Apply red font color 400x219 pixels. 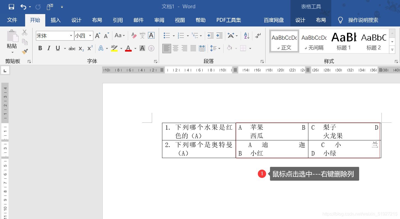tap(128, 48)
